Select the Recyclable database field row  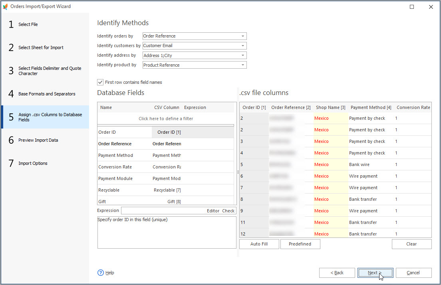[166, 190]
